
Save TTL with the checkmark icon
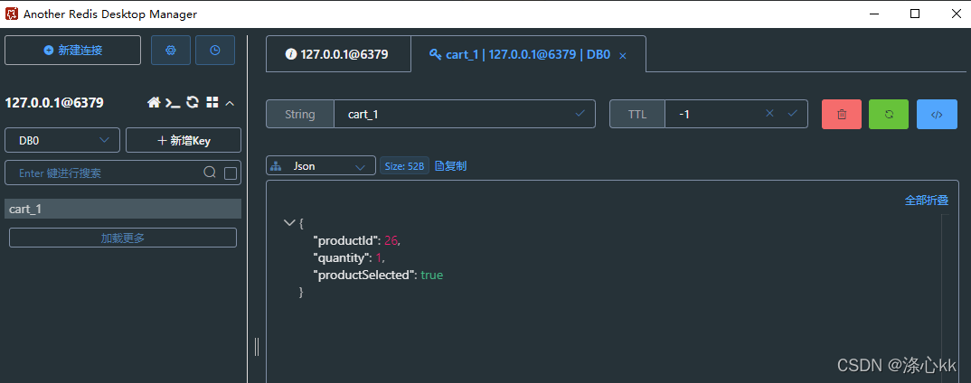pos(793,113)
